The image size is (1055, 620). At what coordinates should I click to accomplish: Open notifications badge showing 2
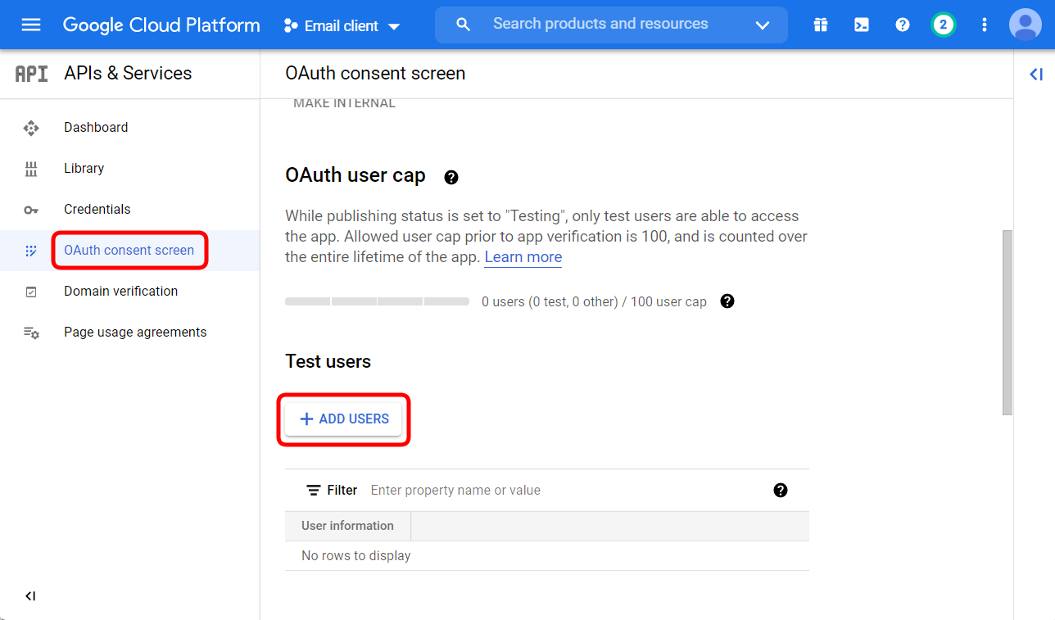944,25
